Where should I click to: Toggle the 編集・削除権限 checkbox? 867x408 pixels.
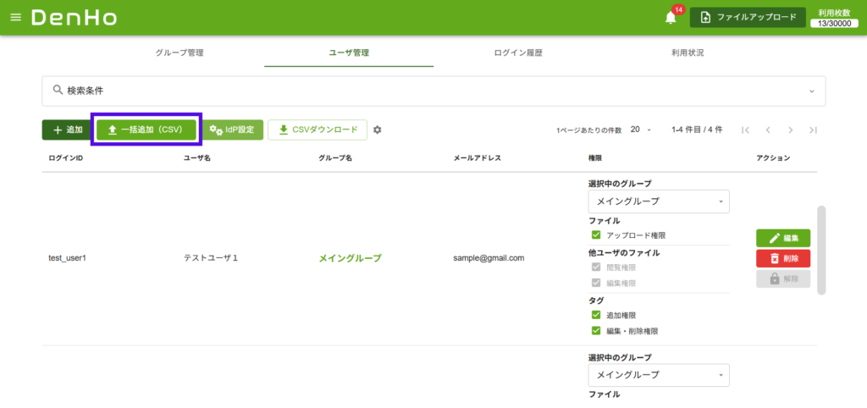(x=596, y=331)
